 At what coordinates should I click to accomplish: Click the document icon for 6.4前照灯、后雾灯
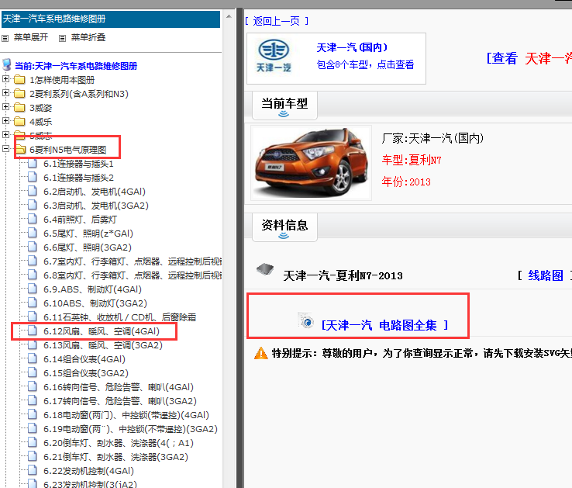click(33, 220)
